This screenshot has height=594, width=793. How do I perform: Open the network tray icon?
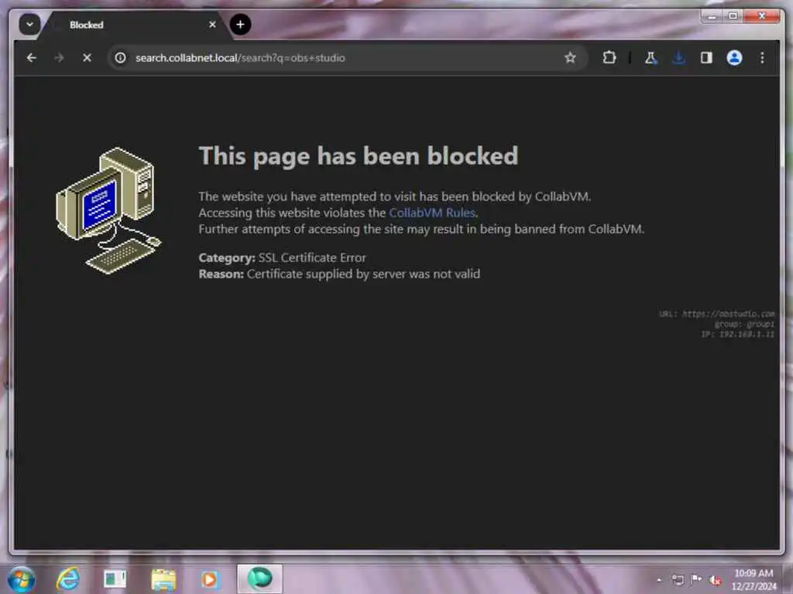pos(678,580)
